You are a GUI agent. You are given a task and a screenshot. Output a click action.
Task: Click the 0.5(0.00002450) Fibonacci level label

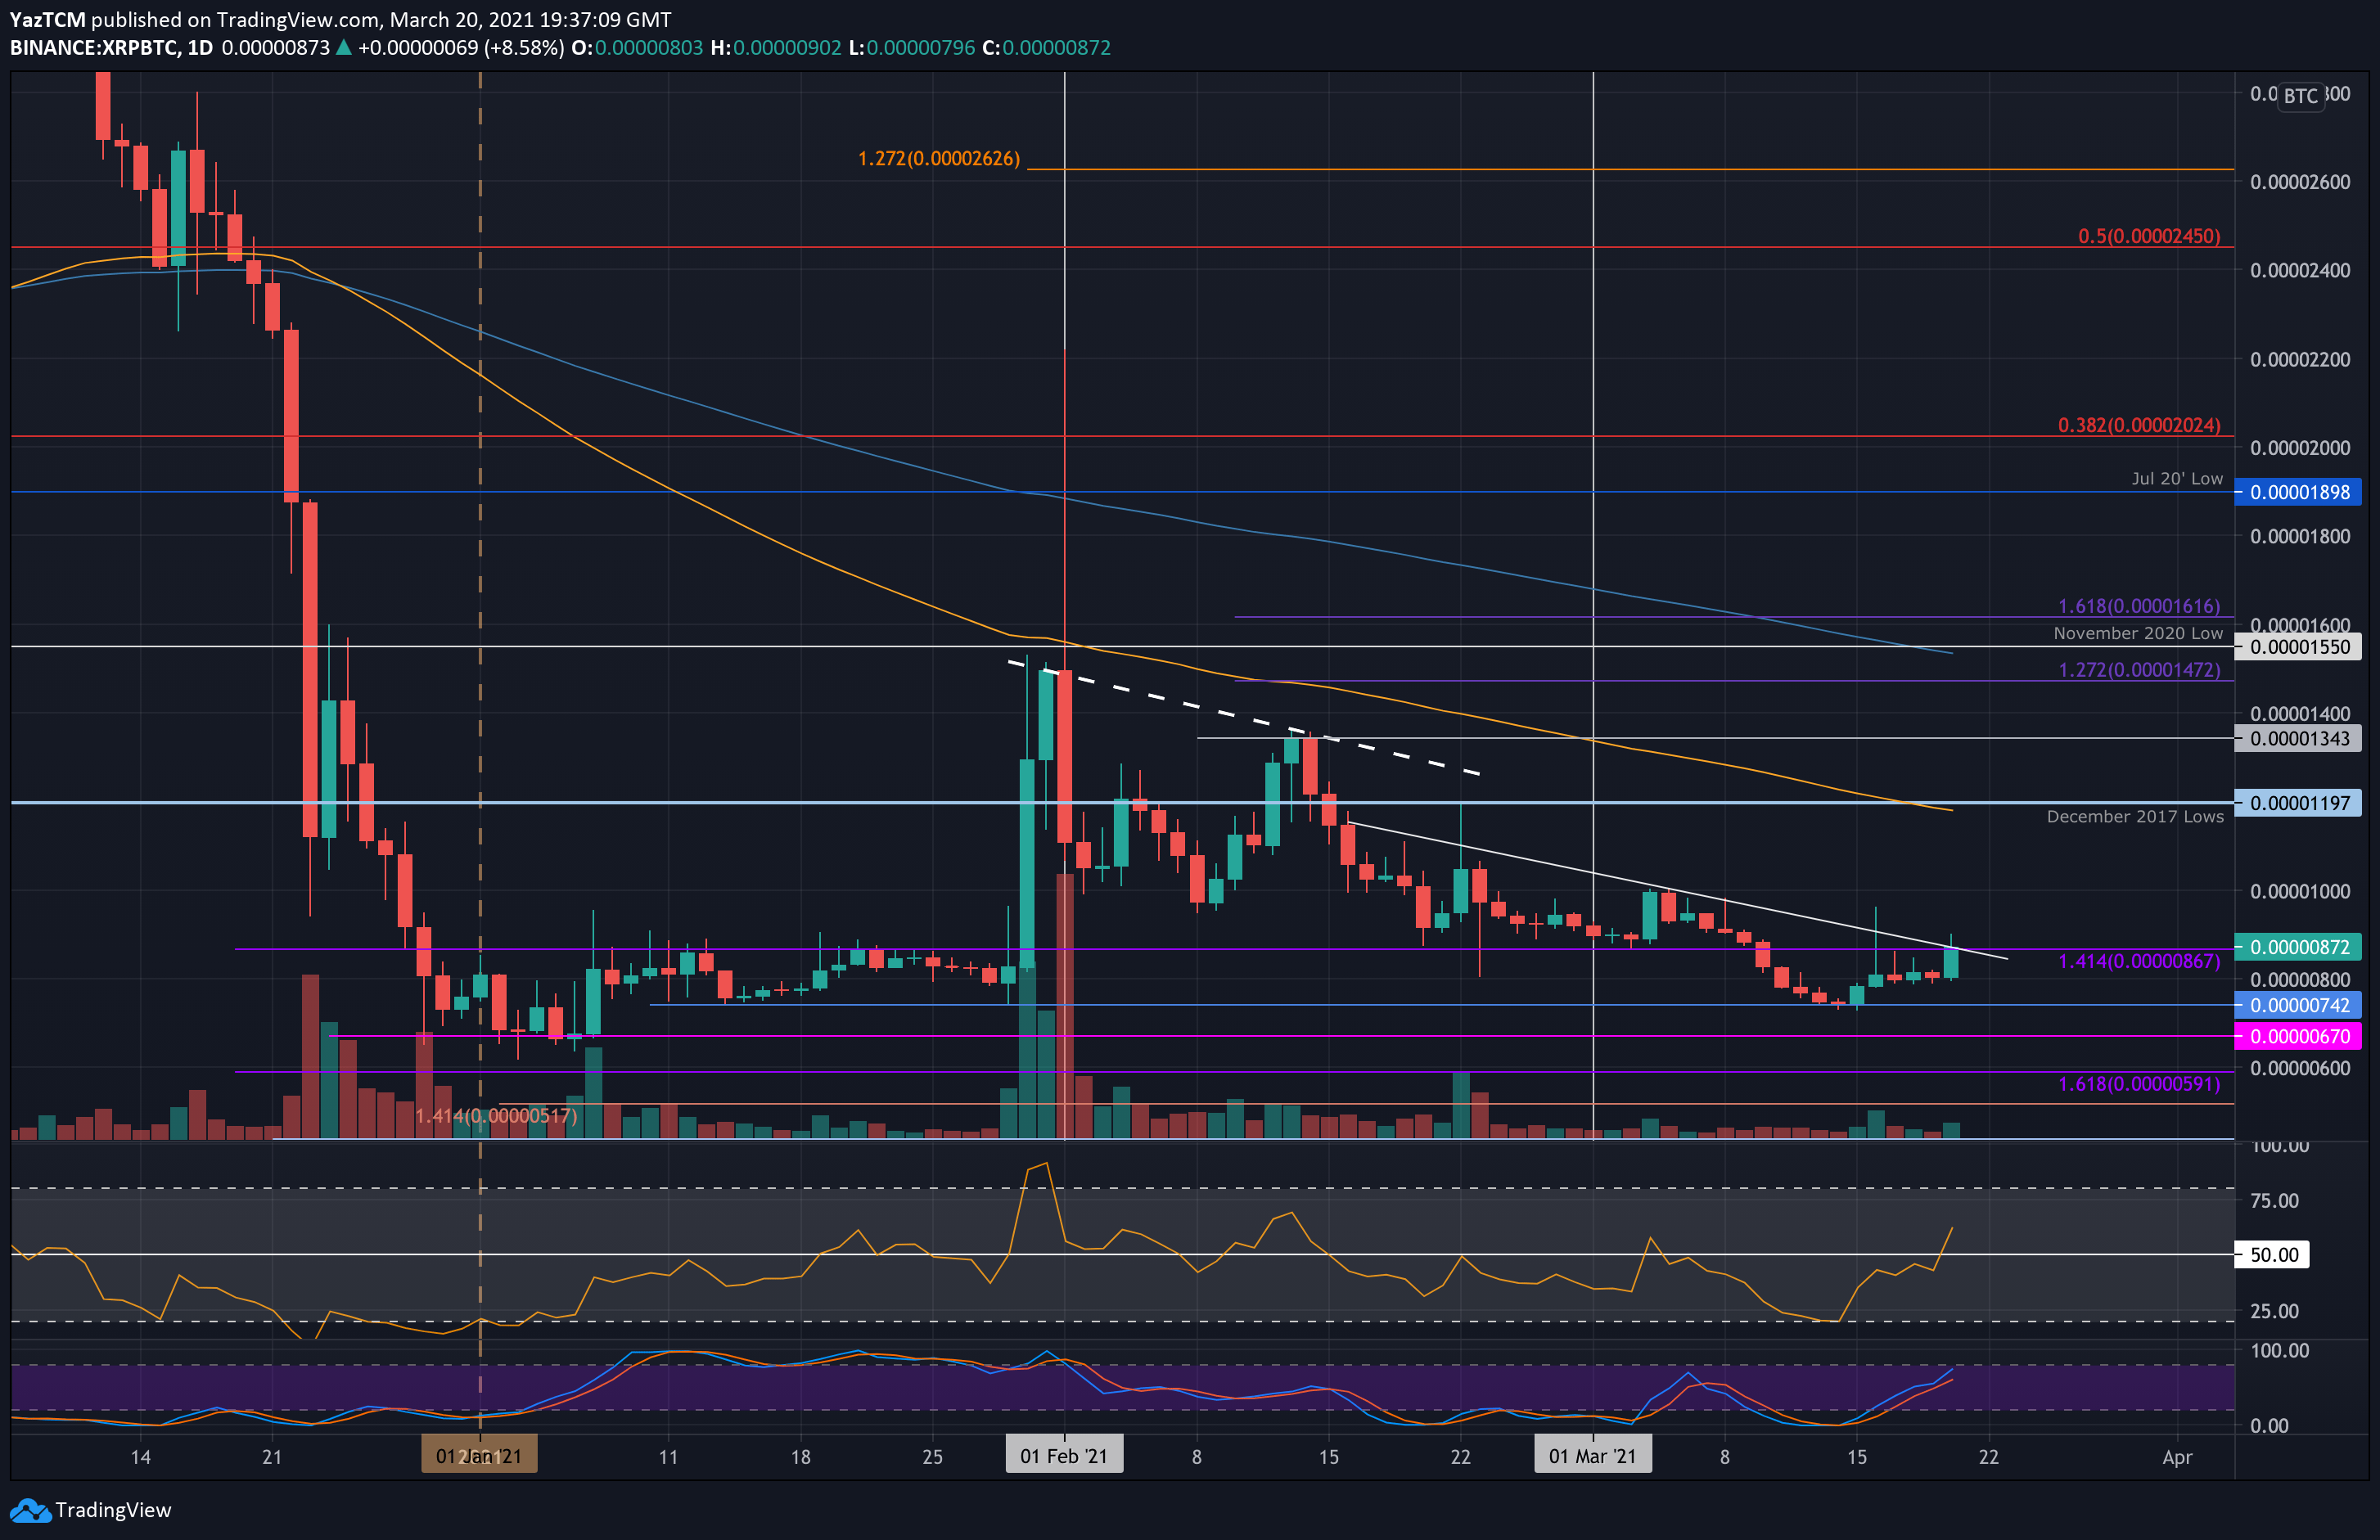pos(2148,236)
